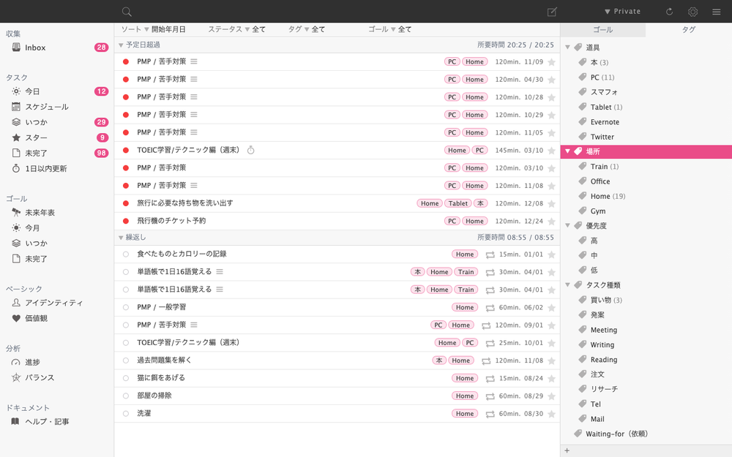Collapse the 優先度 tag group
This screenshot has height=457, width=732.
coord(568,225)
